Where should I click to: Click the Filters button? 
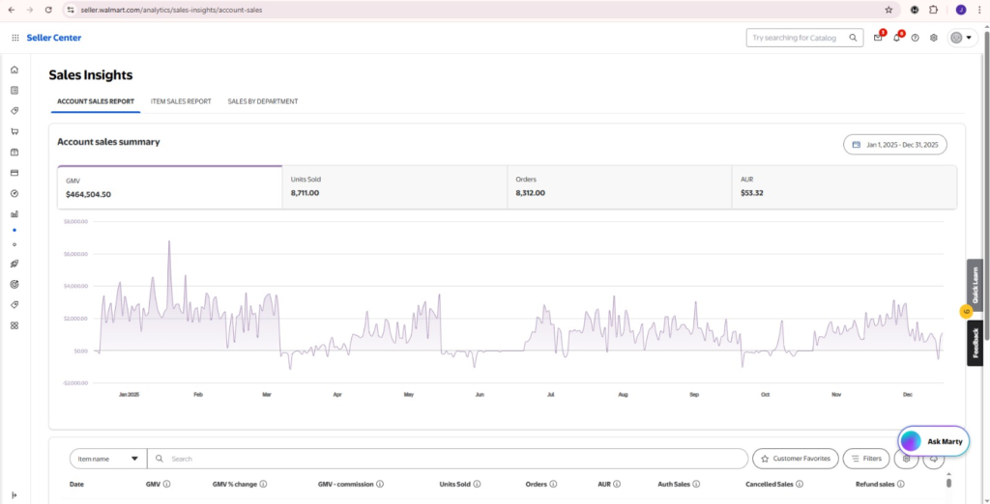866,459
